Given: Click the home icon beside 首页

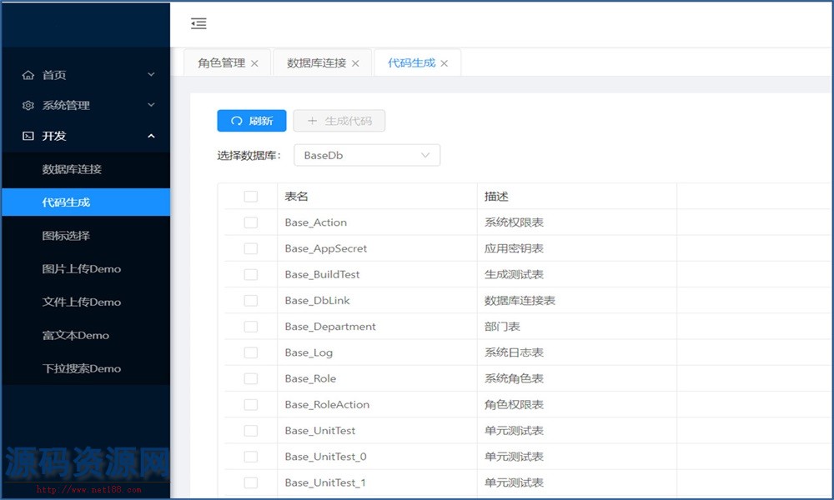Looking at the screenshot, I should 28,75.
